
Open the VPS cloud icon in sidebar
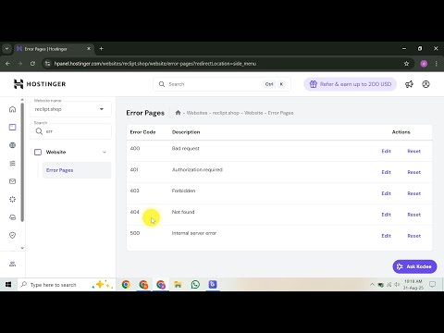[12, 217]
